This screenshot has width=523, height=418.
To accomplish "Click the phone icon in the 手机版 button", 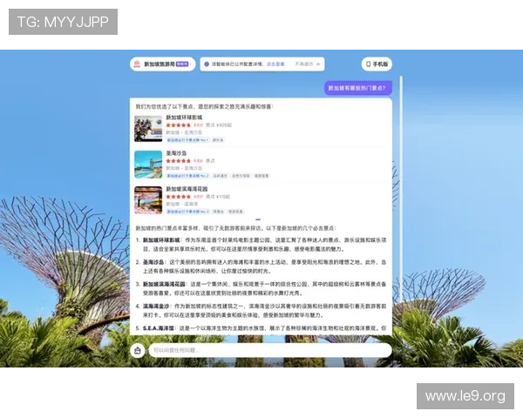I will tap(368, 64).
